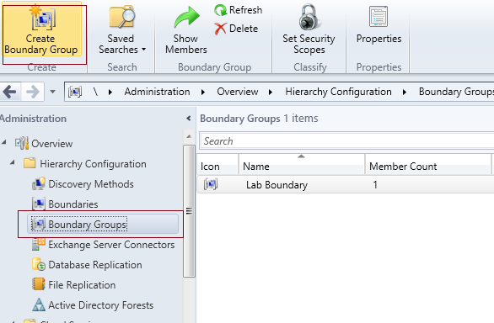Select the Lab Boundary row icon
The width and height of the screenshot is (494, 323).
pos(211,184)
